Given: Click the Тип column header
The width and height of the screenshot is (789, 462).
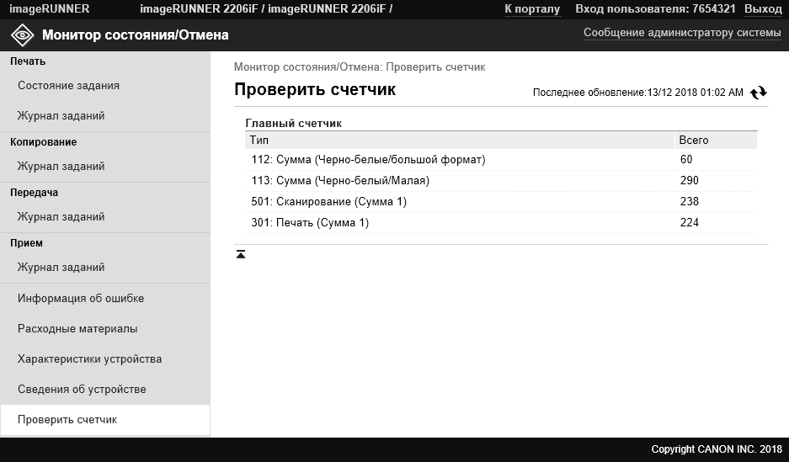Looking at the screenshot, I should click(x=459, y=141).
